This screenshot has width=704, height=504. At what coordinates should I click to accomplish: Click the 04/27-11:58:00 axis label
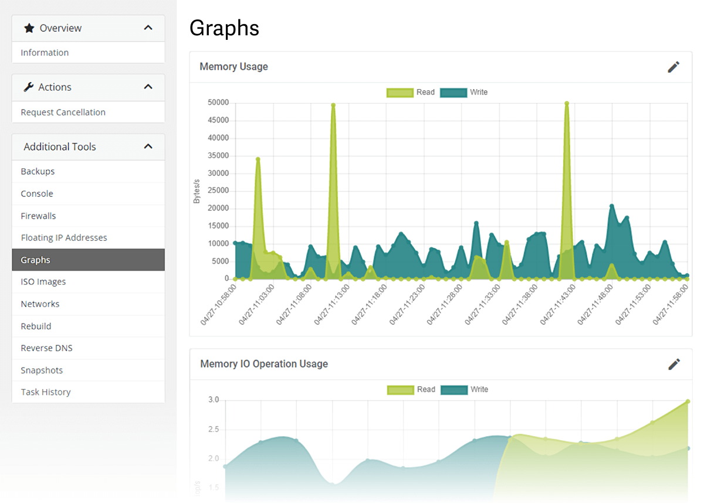tap(672, 304)
